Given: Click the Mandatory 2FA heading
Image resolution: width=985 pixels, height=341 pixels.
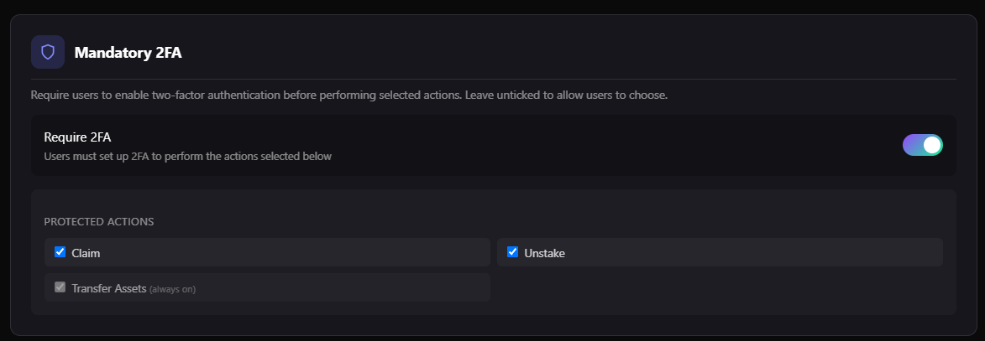Looking at the screenshot, I should [x=128, y=53].
